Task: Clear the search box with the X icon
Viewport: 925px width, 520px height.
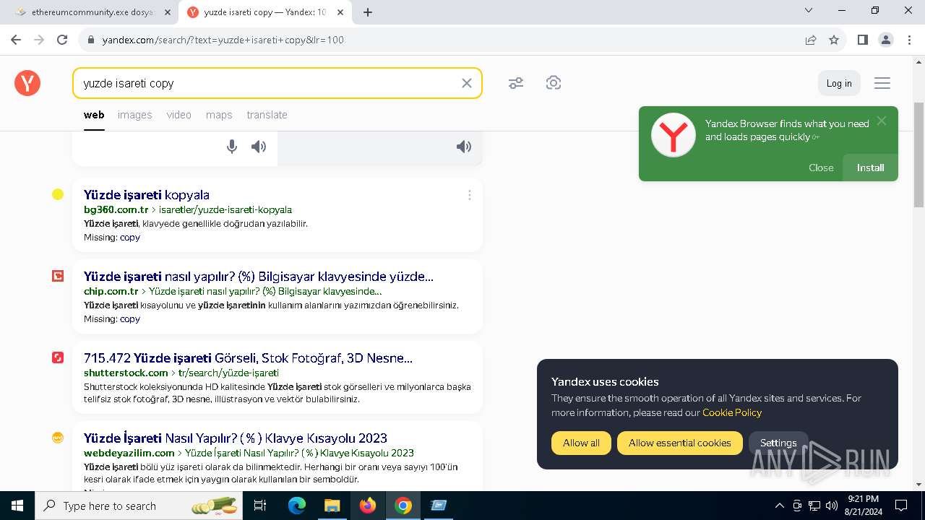Action: 467,83
